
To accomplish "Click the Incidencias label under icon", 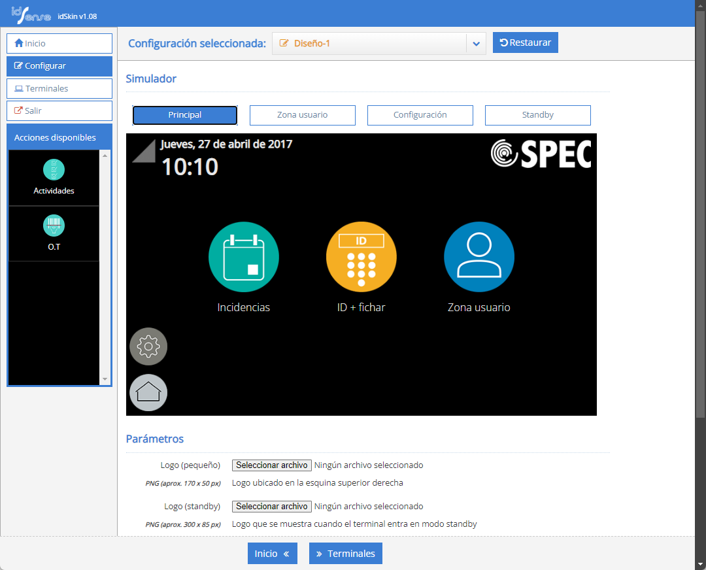I will pos(244,307).
